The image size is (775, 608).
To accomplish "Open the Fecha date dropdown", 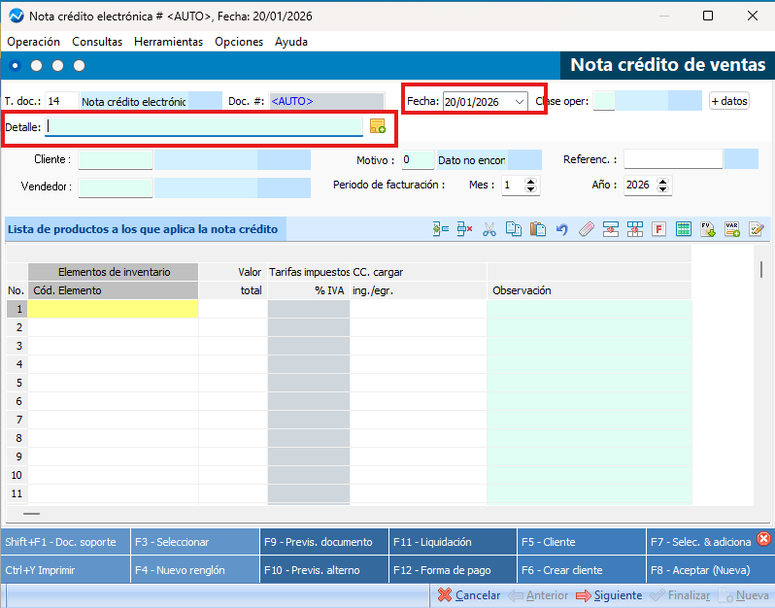I will tap(520, 101).
